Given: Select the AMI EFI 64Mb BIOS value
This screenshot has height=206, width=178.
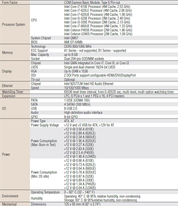Looking at the screenshot, I should pyautogui.click(x=73, y=42).
